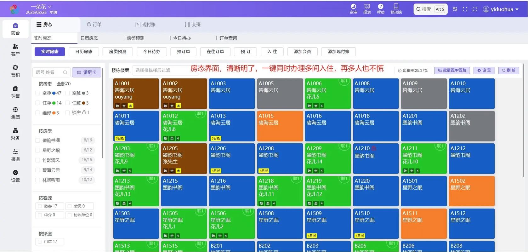Open the 帮助 help icon
The height and width of the screenshot is (252, 528).
pos(381,9)
